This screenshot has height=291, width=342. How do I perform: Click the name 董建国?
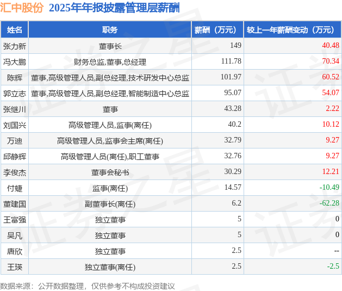pyautogui.click(x=15, y=204)
